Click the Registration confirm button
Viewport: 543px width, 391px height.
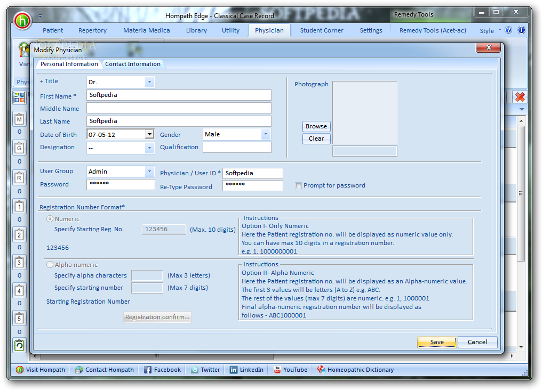pyautogui.click(x=157, y=317)
